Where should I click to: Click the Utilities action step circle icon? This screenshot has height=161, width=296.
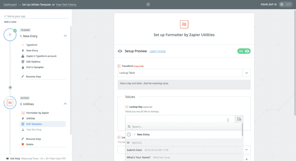(10, 103)
